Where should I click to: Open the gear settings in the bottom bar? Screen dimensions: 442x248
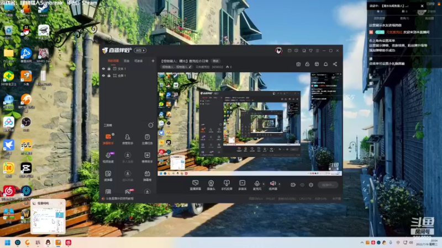(311, 185)
